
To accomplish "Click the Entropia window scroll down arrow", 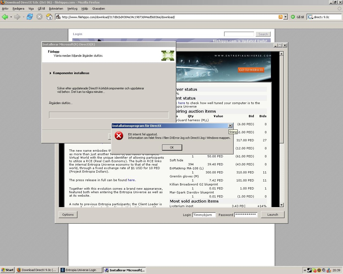I will pyautogui.click(x=281, y=205).
